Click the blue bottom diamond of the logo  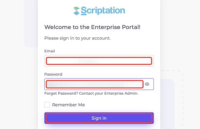pyautogui.click(x=76, y=13)
